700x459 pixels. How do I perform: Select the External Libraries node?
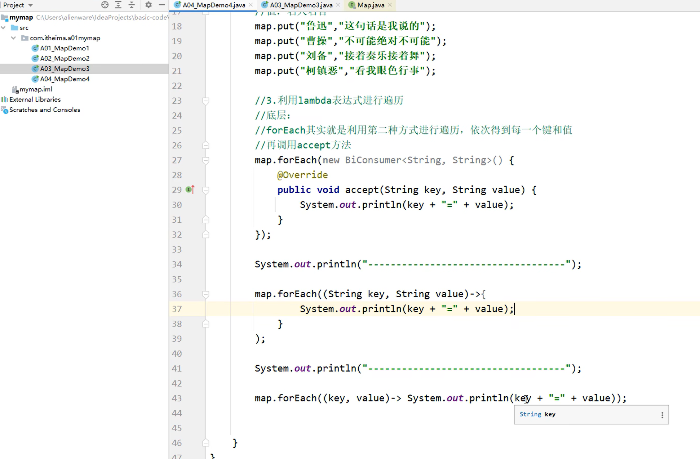coord(35,99)
